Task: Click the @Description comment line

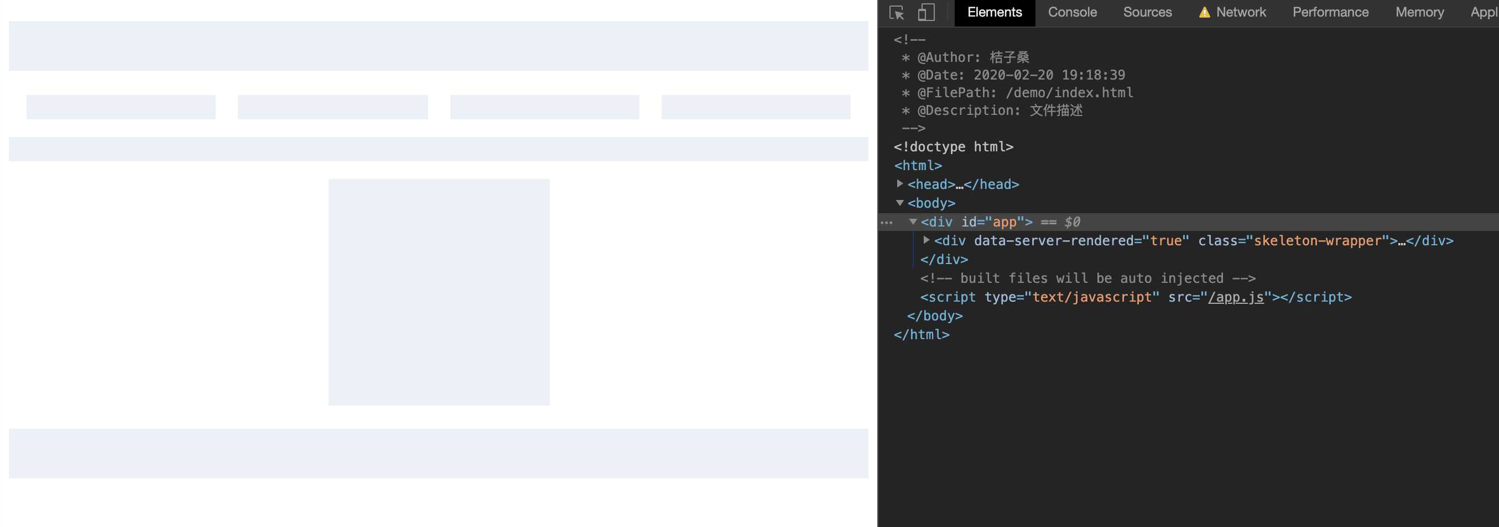Action: click(x=992, y=110)
